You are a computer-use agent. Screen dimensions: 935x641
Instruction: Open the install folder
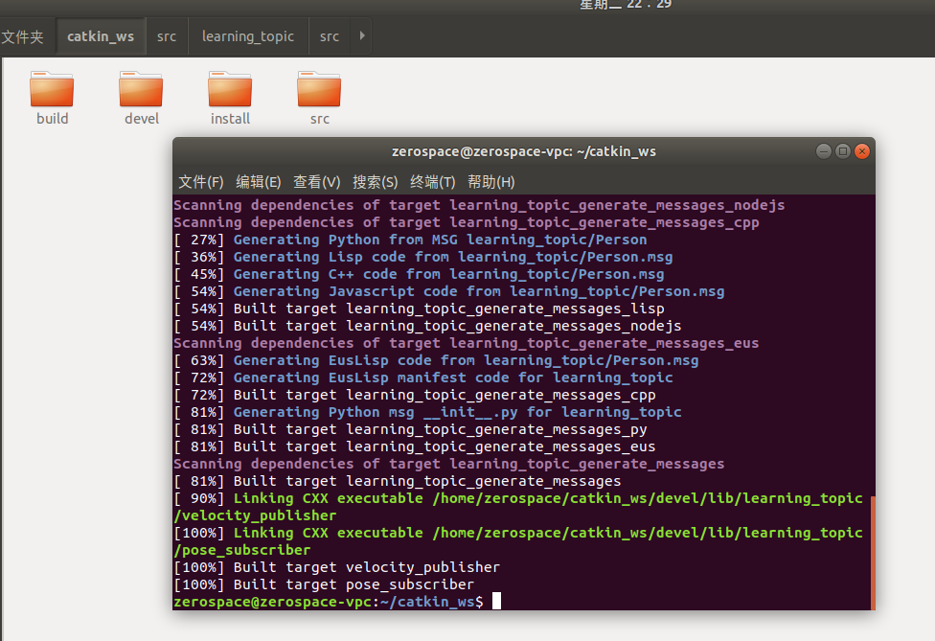point(230,98)
